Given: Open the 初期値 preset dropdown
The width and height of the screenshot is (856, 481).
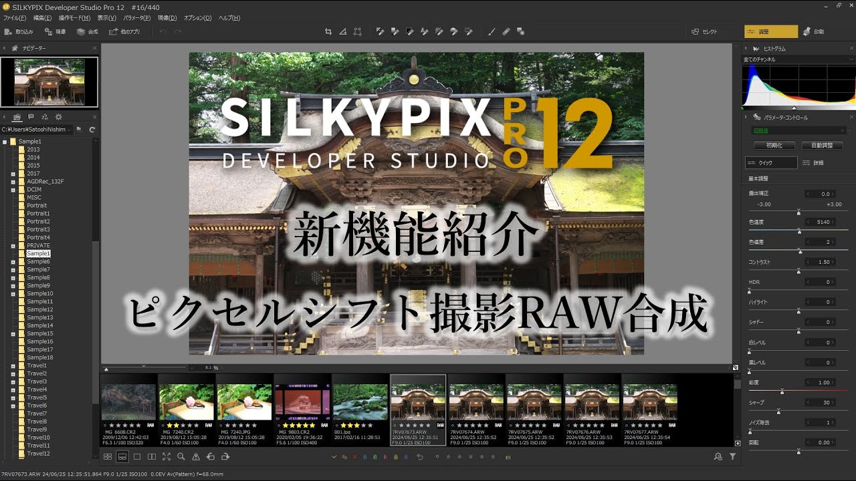Looking at the screenshot, I should 798,131.
